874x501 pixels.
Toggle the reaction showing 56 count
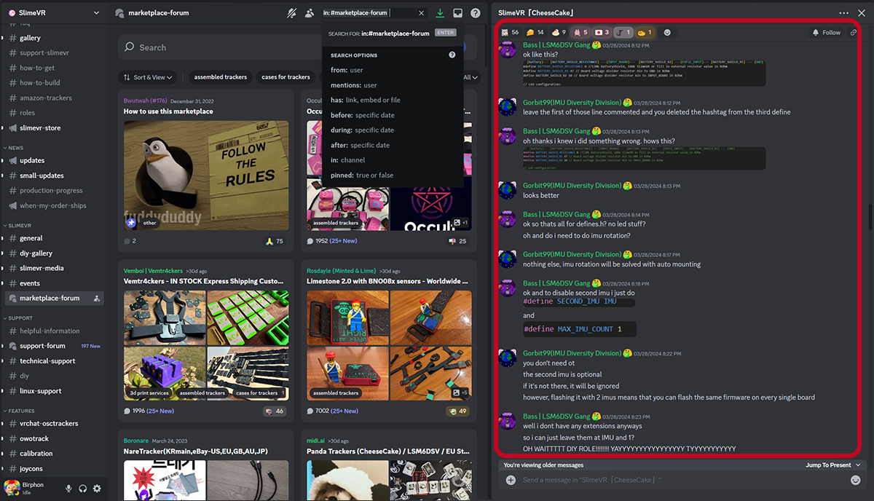coord(510,33)
